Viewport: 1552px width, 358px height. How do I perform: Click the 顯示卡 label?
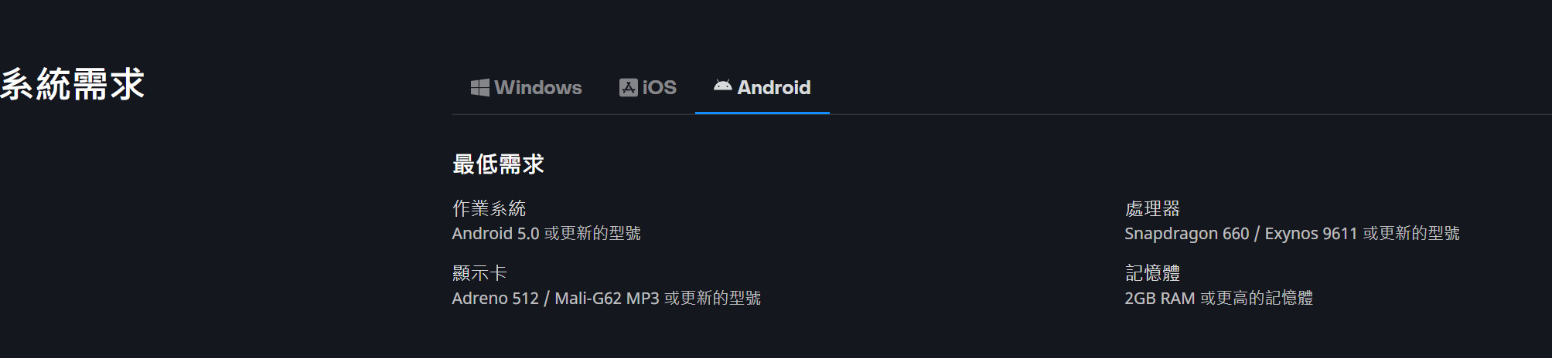(479, 273)
